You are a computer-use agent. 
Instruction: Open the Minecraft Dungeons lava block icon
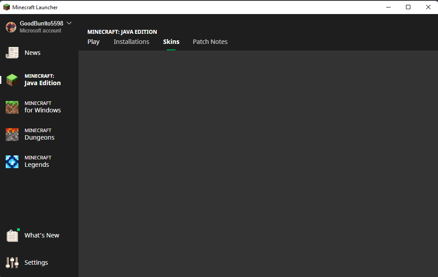pyautogui.click(x=12, y=134)
